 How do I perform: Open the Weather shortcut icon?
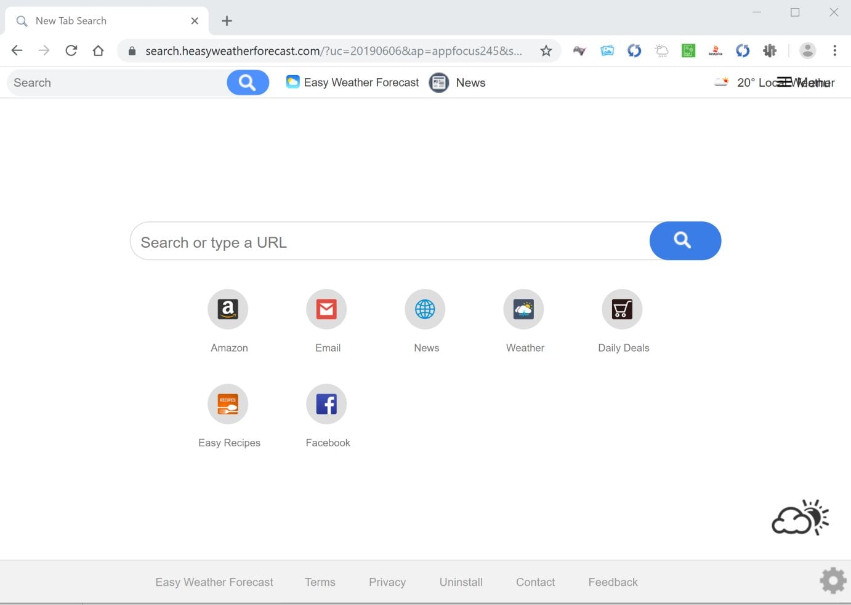(523, 309)
